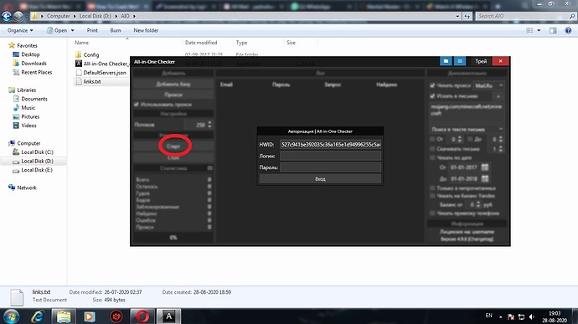Sort by the Type column header
This screenshot has width=578, height=324.
(x=258, y=43)
